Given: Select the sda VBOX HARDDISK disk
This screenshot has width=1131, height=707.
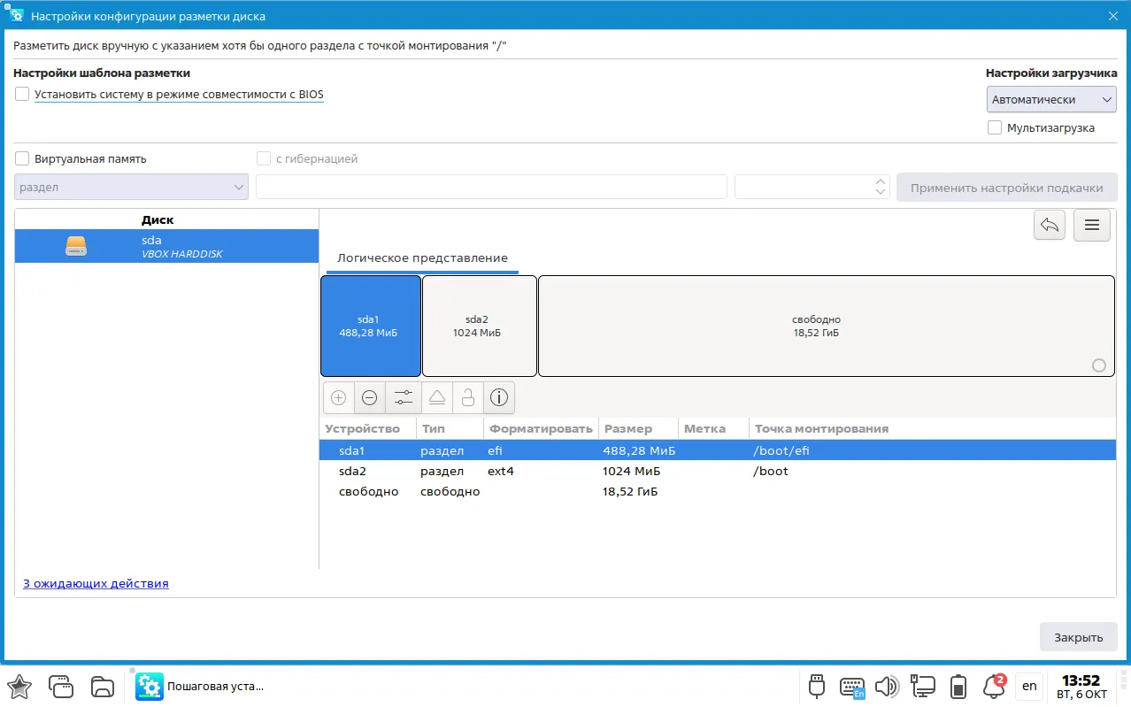Looking at the screenshot, I should pyautogui.click(x=166, y=246).
